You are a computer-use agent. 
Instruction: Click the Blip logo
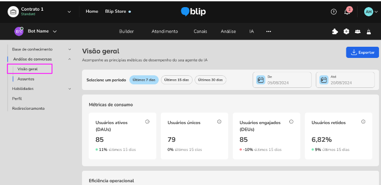[194, 12]
